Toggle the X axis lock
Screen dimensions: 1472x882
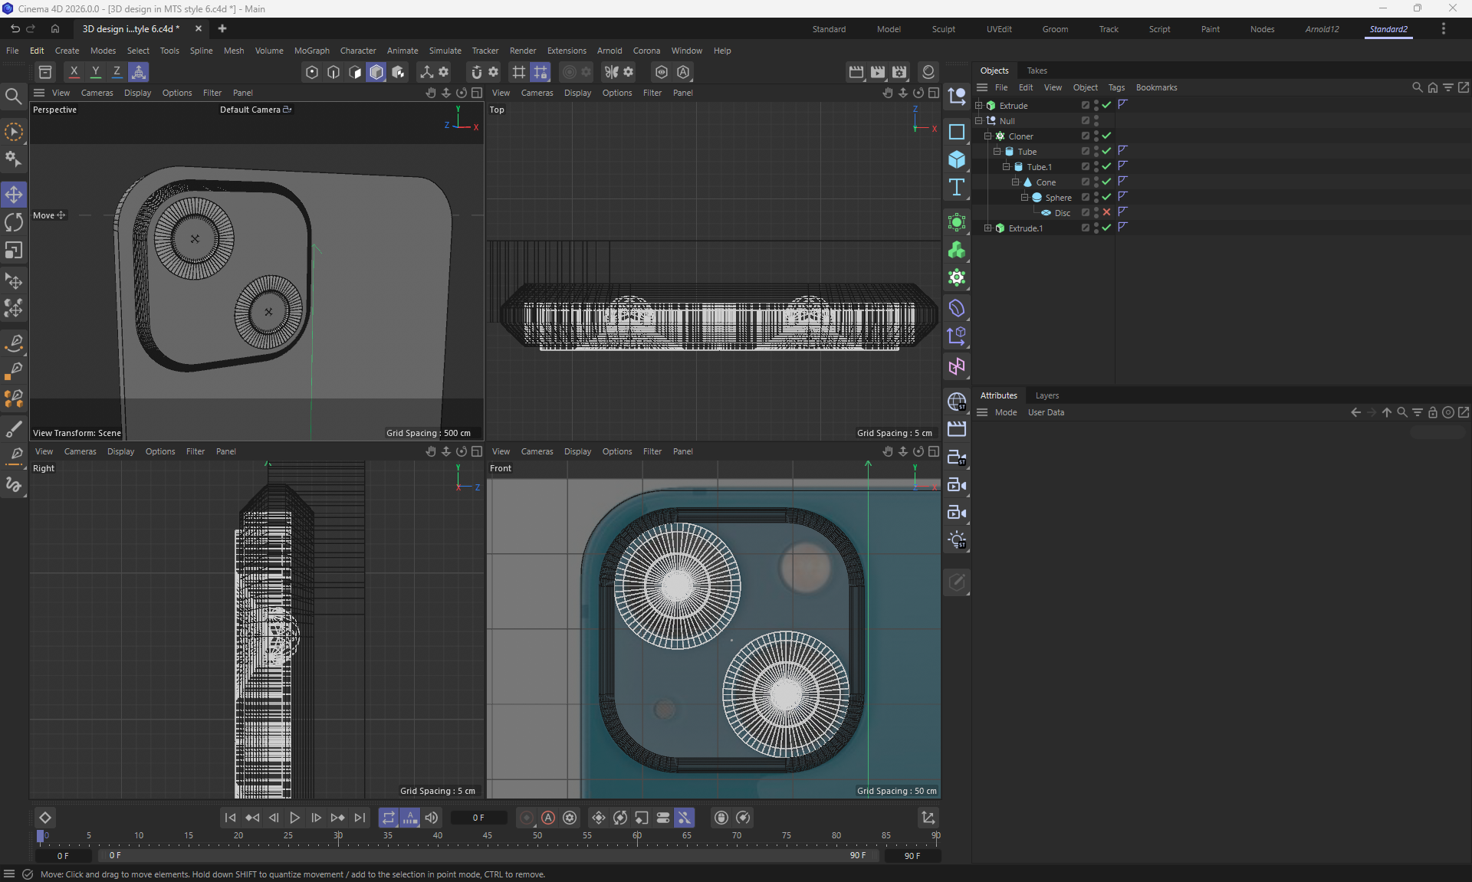pos(74,72)
